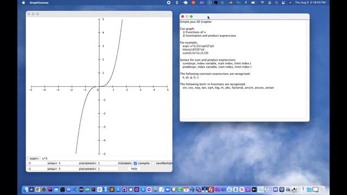Launch Zoom from the dock
The height and width of the screenshot is (195, 347).
click(x=168, y=190)
